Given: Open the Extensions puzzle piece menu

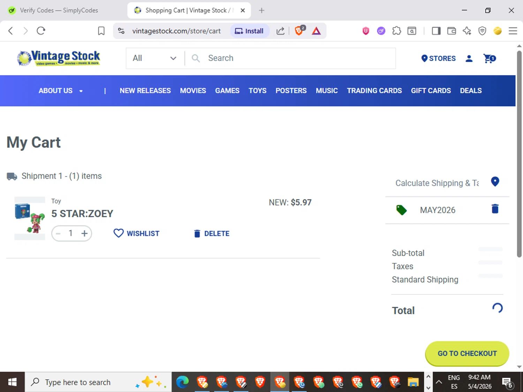Looking at the screenshot, I should click(x=396, y=31).
